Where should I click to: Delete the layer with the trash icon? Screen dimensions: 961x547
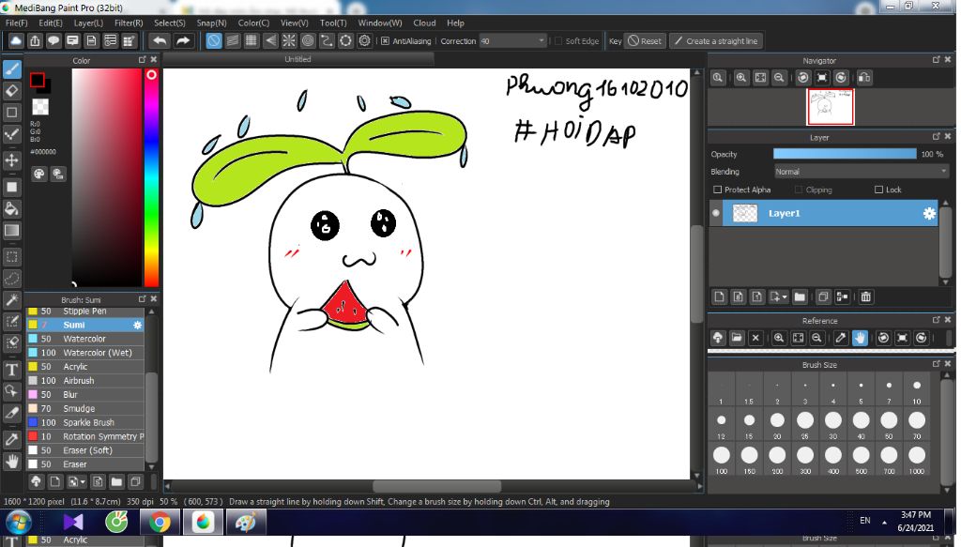(x=865, y=297)
